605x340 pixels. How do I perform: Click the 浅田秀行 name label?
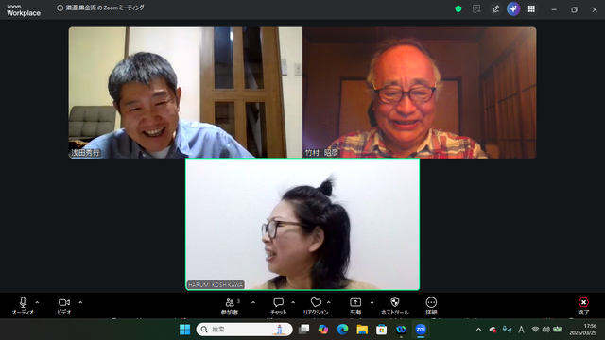[x=85, y=153]
